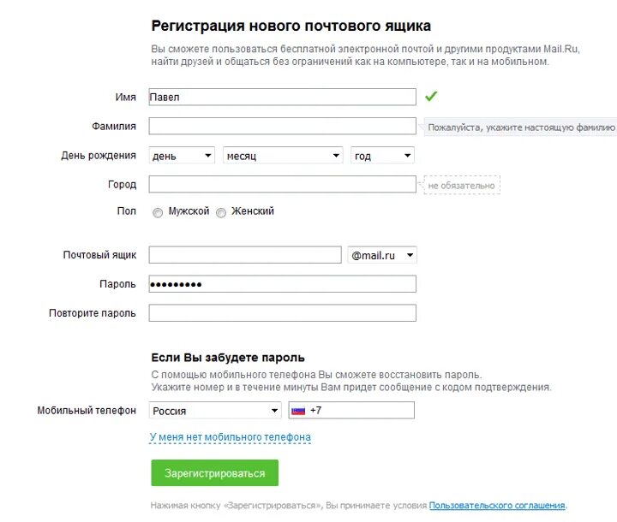Click the Пароль field with hidden characters
The width and height of the screenshot is (617, 522).
(x=282, y=284)
